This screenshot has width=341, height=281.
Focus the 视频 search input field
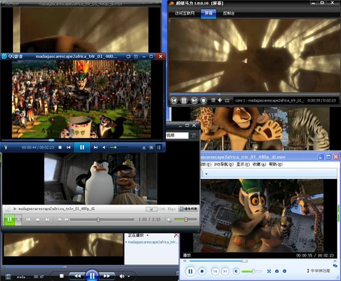tap(177, 135)
